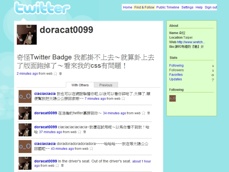Open the o_O avatar in the Following sidebar
This screenshot has width=229, height=172.
coord(173,99)
